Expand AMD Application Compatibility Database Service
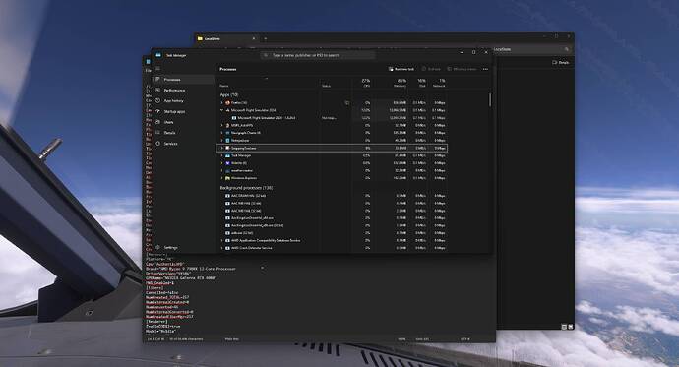This screenshot has width=679, height=367. [222, 241]
